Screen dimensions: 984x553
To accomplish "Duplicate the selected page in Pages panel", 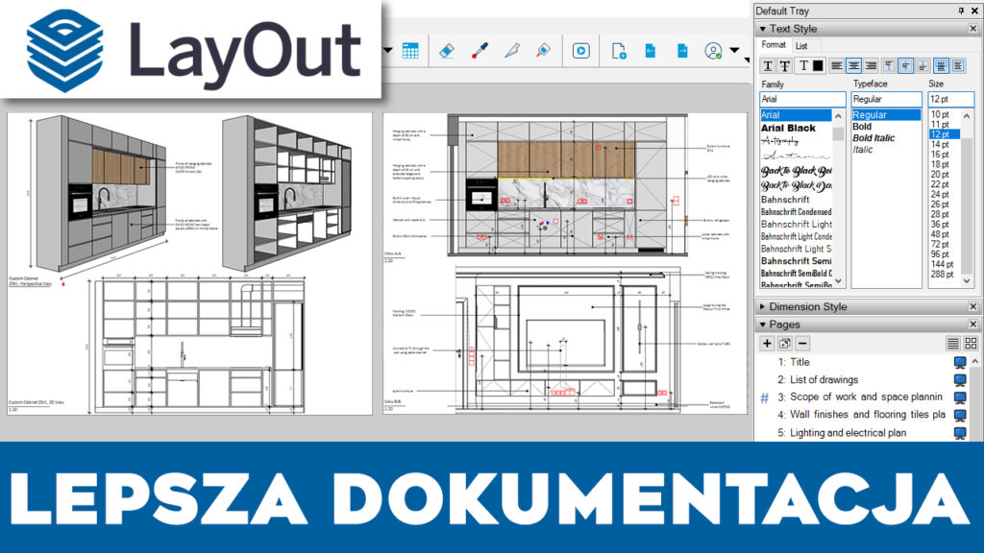I will coord(784,343).
